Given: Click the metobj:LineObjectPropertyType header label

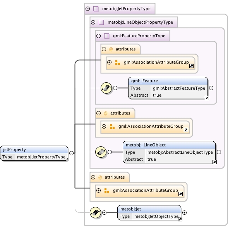Looking at the screenshot, I should [x=140, y=22].
